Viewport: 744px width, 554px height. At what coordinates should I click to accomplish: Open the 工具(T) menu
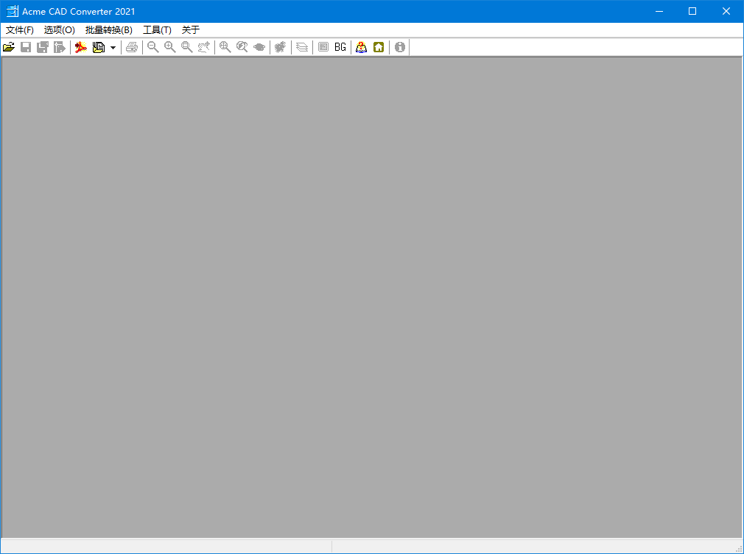[x=157, y=30]
